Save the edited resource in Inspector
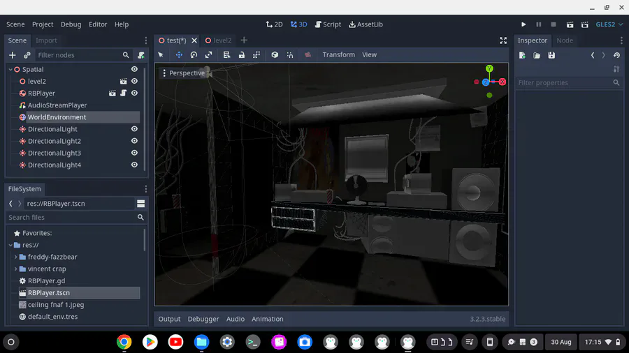This screenshot has width=629, height=353. click(551, 55)
